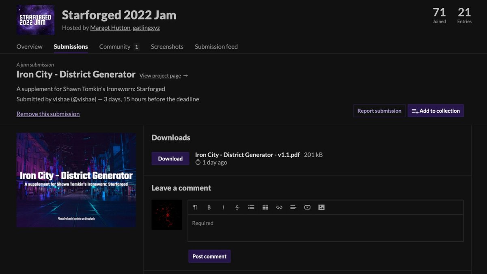Insert a hyperlink in the comment
The height and width of the screenshot is (274, 487).
279,207
